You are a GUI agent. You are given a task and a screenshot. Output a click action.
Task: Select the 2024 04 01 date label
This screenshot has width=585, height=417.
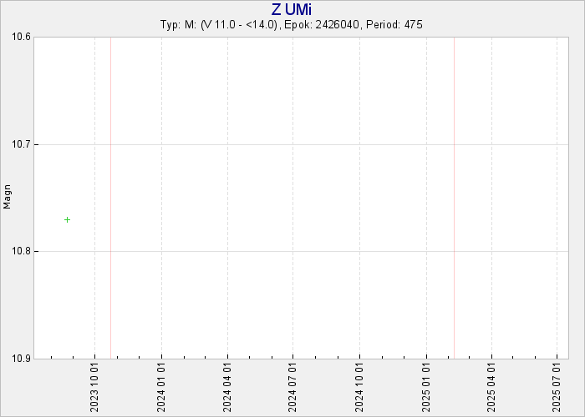coord(227,385)
